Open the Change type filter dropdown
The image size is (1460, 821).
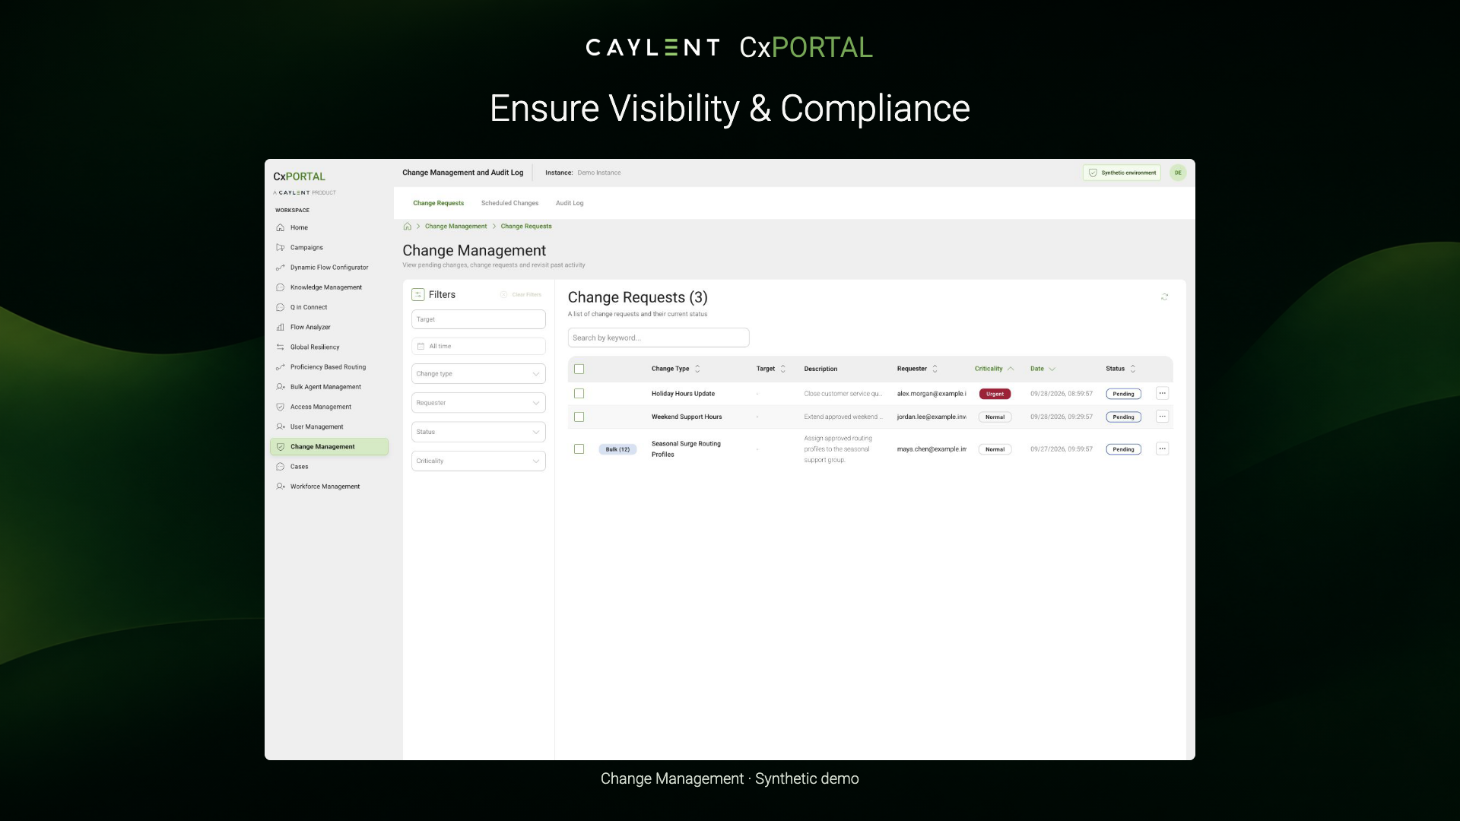pos(478,374)
